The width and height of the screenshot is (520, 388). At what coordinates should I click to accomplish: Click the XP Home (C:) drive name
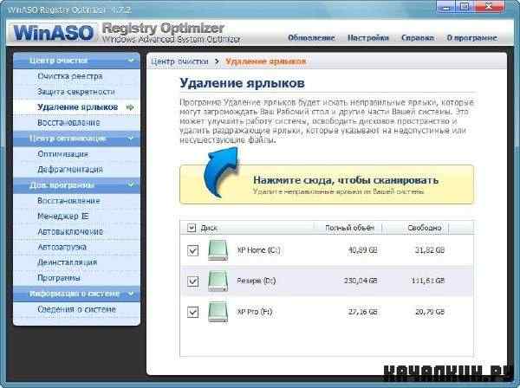pos(258,250)
